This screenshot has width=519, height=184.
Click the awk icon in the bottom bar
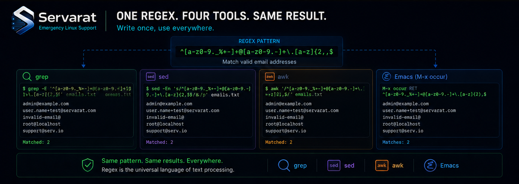tap(381, 165)
